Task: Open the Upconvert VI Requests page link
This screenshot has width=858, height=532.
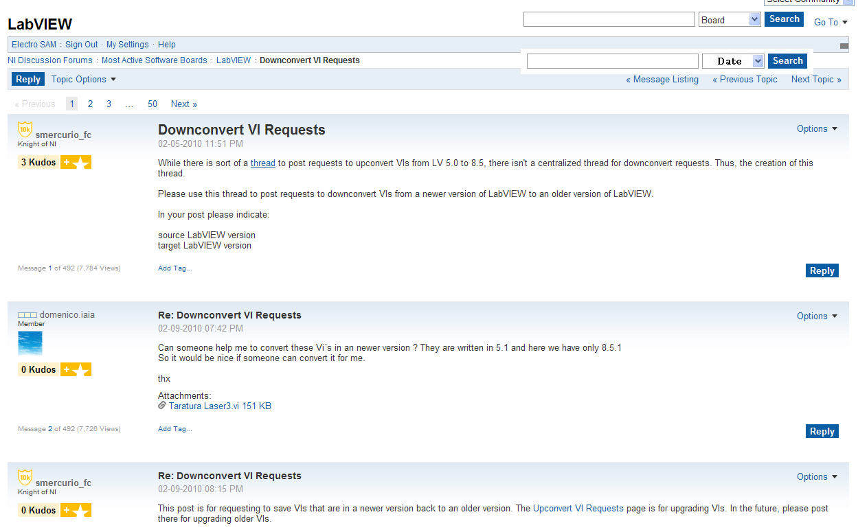Action: 578,509
